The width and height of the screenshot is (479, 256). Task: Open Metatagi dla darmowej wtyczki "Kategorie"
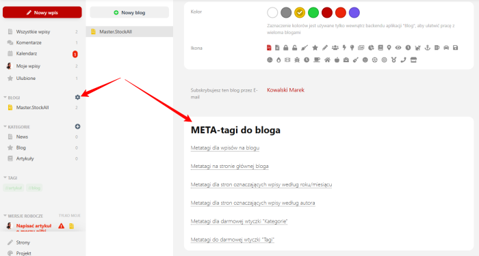(239, 221)
